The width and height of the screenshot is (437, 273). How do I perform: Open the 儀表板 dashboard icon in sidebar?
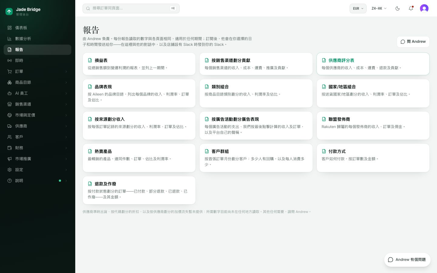click(9, 28)
